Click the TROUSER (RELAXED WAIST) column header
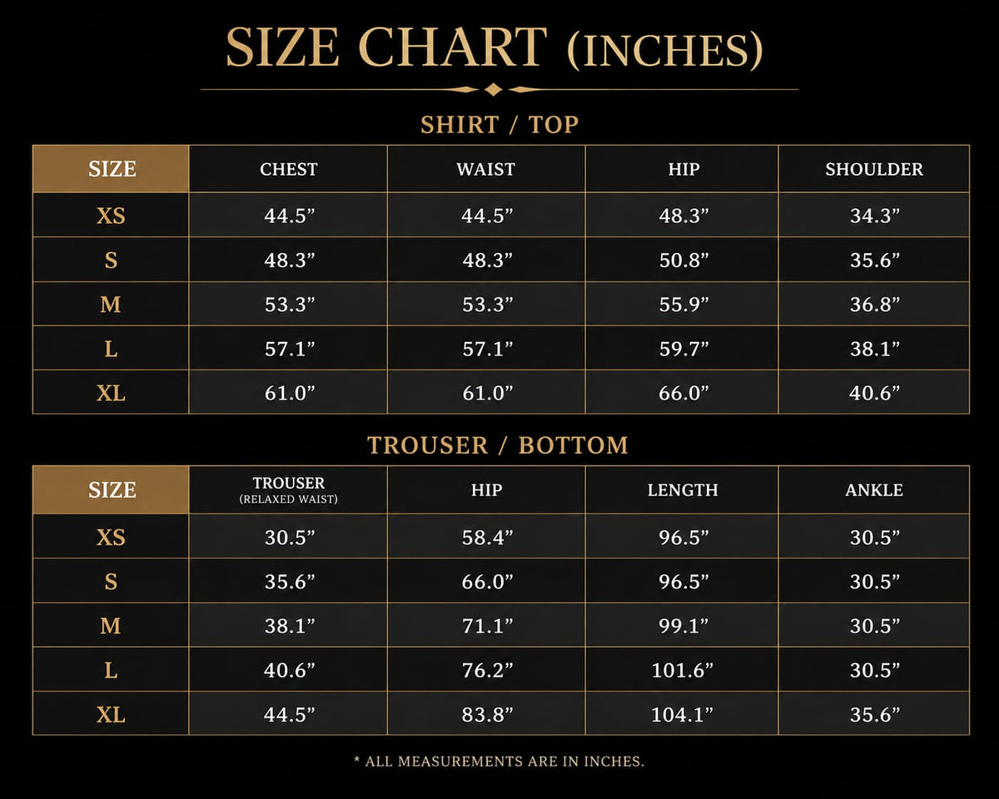 tap(289, 489)
